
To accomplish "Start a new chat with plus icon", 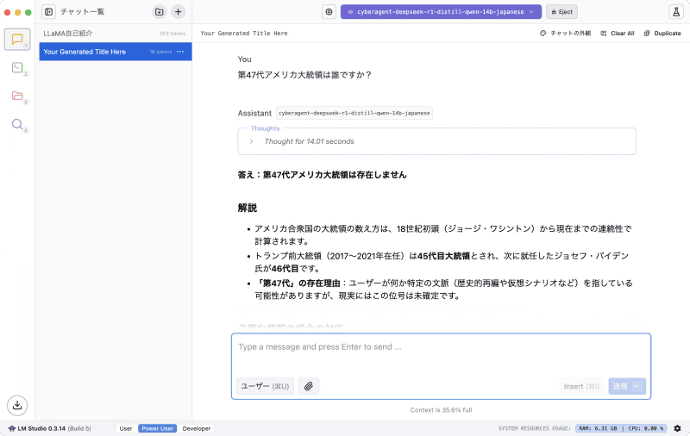I will (x=178, y=12).
